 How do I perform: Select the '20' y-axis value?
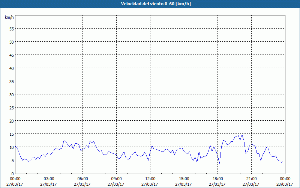click(x=12, y=121)
